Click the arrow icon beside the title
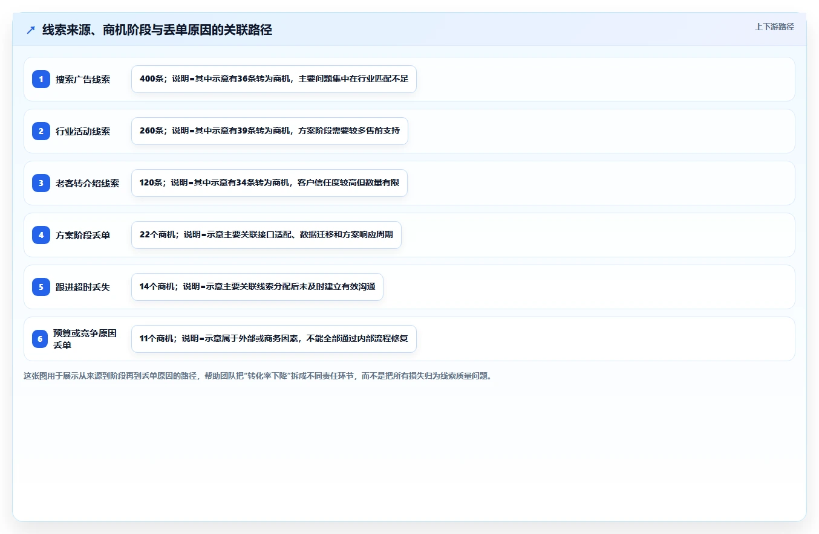This screenshot has width=819, height=534. click(31, 30)
